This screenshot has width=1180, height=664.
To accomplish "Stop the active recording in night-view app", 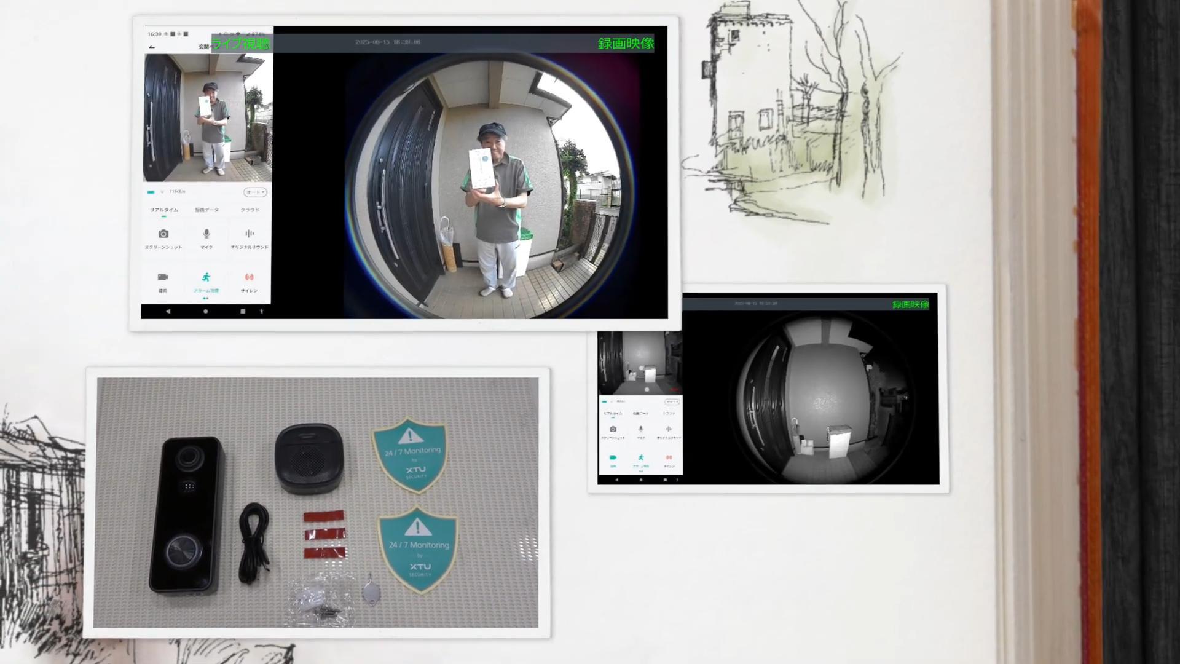I will pos(613,460).
